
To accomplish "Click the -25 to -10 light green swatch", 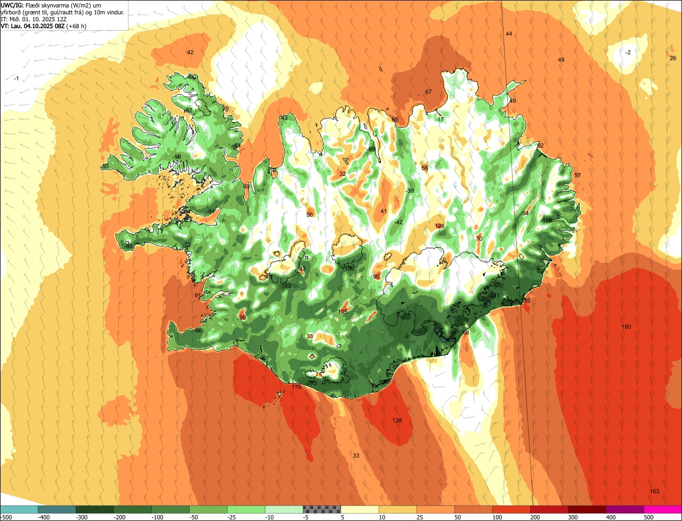I will (x=246, y=509).
